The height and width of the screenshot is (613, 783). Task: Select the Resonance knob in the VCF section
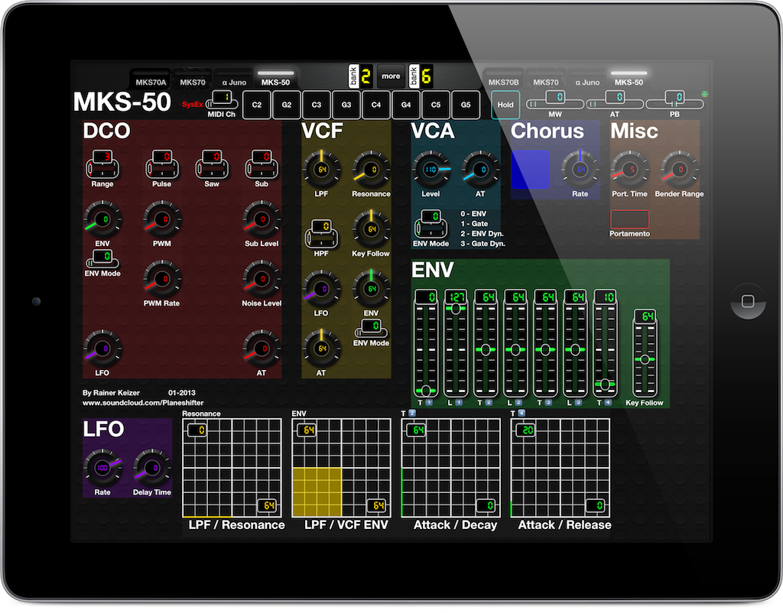tap(370, 171)
